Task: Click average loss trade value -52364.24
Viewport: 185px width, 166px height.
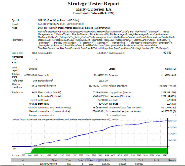Action: coord(171,104)
